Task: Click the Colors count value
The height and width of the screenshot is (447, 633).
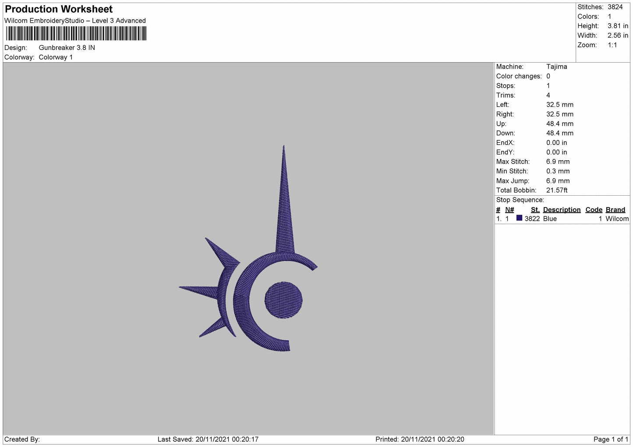Action: tap(609, 17)
